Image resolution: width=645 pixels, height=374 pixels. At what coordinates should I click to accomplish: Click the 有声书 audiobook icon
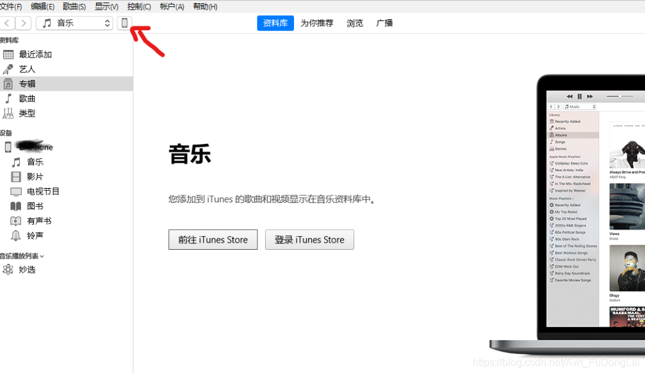pos(15,221)
